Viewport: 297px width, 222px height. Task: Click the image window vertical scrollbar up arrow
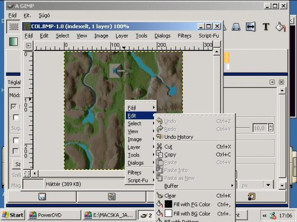point(217,52)
